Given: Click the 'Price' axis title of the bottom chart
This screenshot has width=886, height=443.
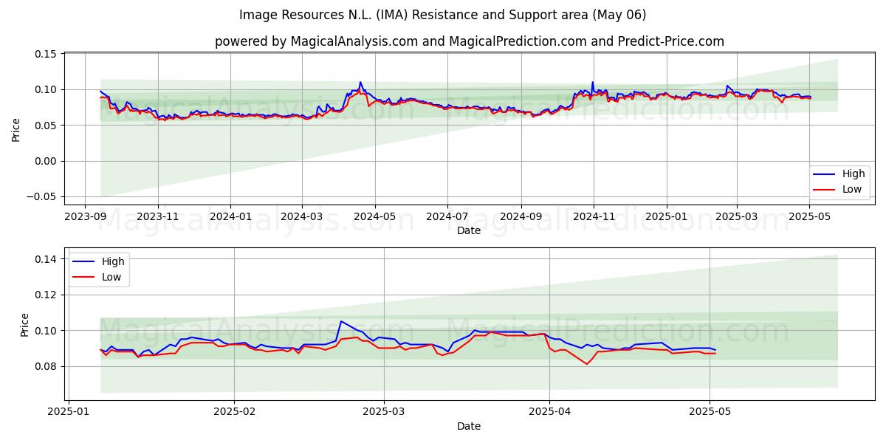Looking at the screenshot, I should 25,325.
